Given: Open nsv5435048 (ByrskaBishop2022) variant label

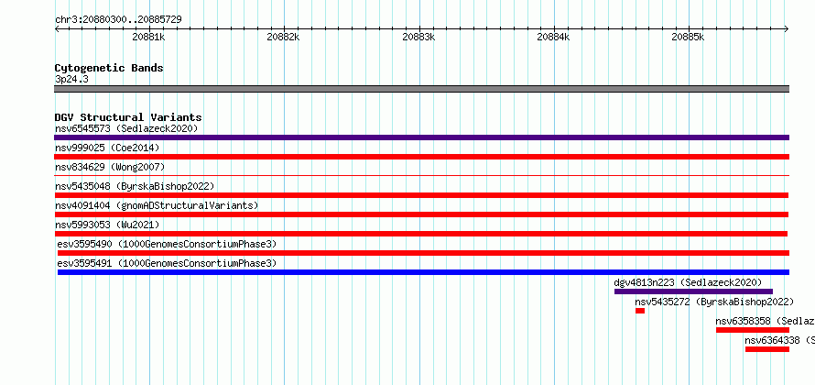Looking at the screenshot, I should coord(135,186).
